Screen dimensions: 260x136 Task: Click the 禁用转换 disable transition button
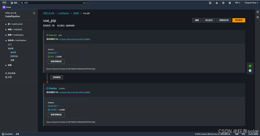[57, 77]
